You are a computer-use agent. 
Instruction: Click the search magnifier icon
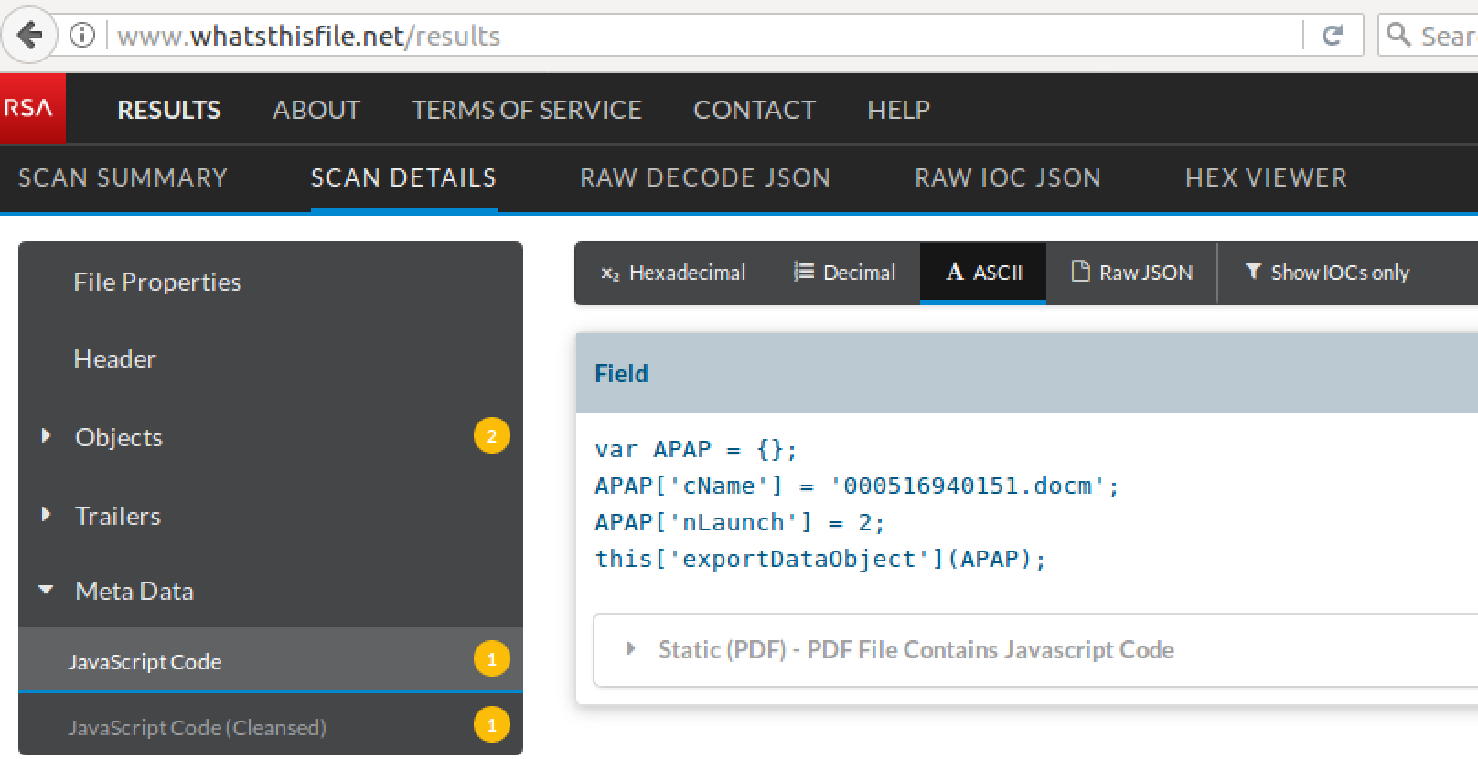(1398, 36)
